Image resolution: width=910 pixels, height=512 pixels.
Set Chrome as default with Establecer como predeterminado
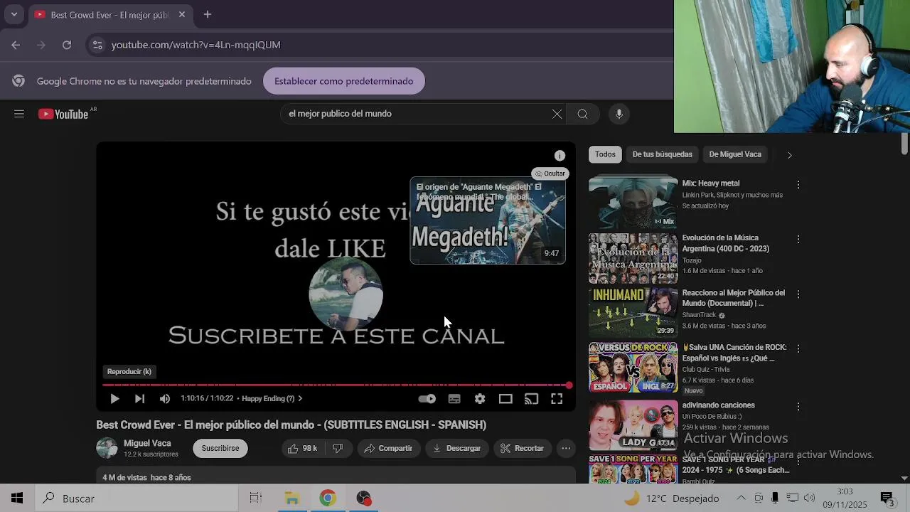[344, 81]
